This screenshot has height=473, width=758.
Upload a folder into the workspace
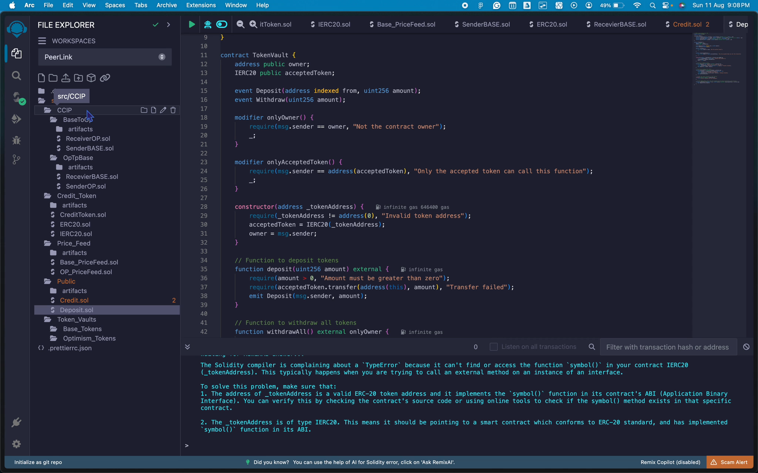(x=78, y=78)
